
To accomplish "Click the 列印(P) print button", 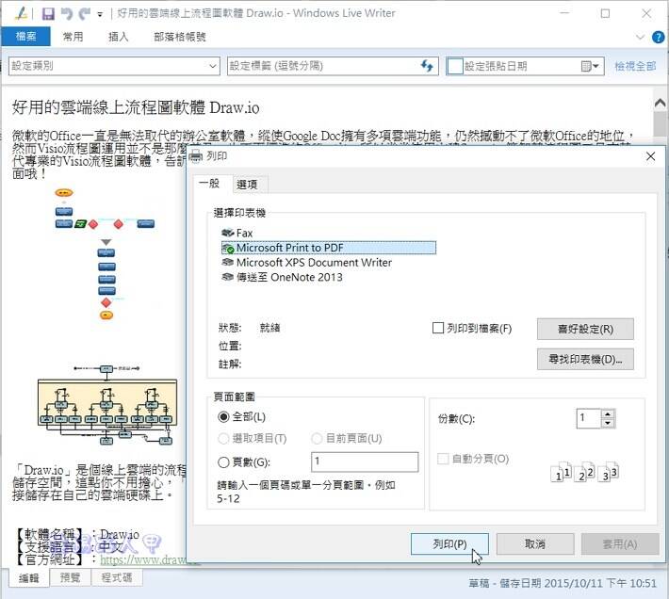I will 449,544.
